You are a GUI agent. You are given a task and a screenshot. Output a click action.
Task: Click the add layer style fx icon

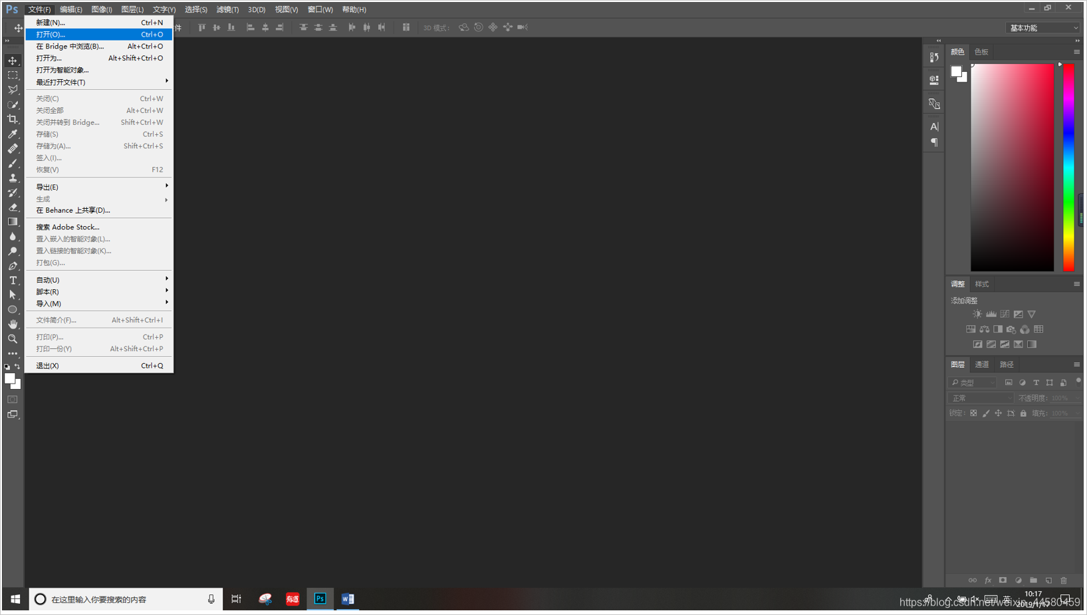pos(988,580)
